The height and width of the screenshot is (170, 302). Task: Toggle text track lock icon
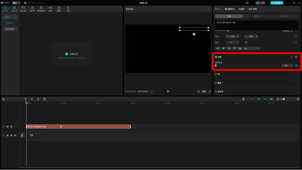[x=7, y=127]
